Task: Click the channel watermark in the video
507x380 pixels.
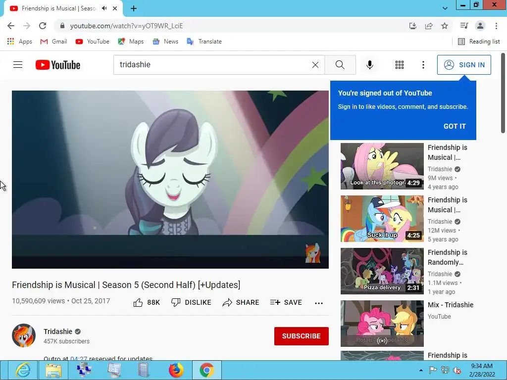Action: coord(312,253)
